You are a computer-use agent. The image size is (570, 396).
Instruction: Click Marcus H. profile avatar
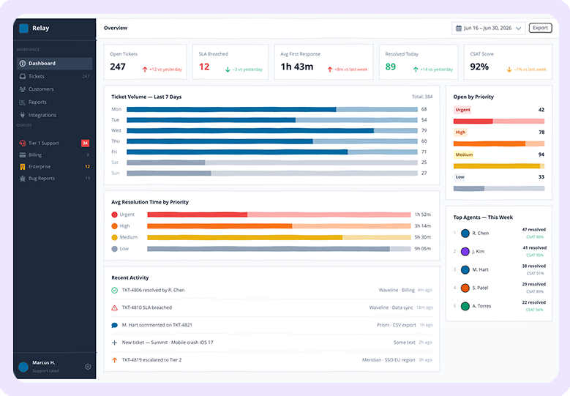coord(23,367)
